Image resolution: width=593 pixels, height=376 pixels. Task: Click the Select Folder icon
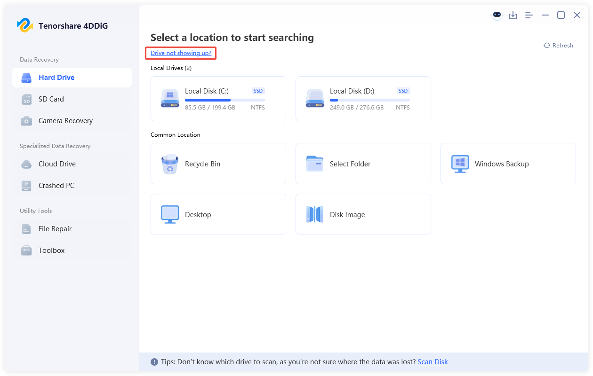pyautogui.click(x=314, y=164)
